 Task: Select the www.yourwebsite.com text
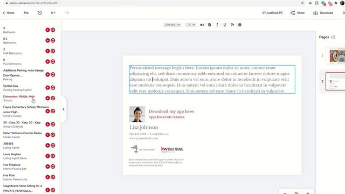pos(143,138)
